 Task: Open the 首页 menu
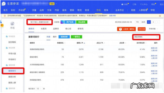(6, 10)
